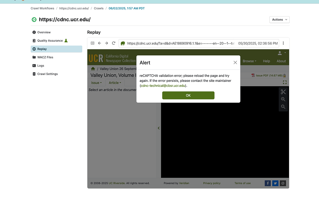
Task: Go back using the replay navigation arrow
Action: tap(99, 43)
